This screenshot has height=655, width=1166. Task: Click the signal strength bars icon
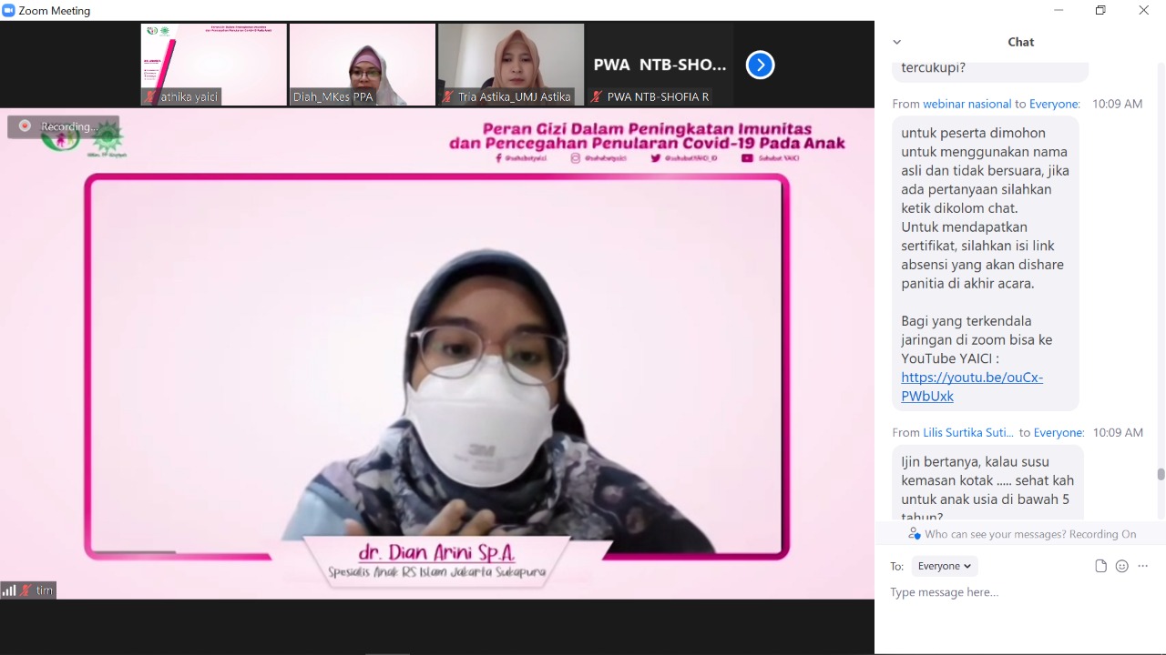click(9, 590)
